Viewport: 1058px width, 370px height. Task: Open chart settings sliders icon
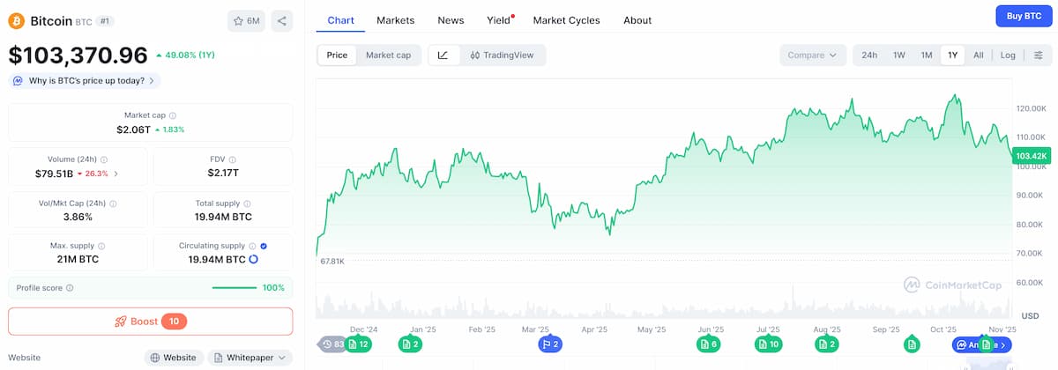point(1038,55)
